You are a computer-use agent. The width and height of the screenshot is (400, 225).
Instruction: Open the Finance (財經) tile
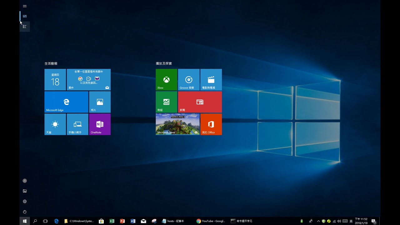pos(167,102)
